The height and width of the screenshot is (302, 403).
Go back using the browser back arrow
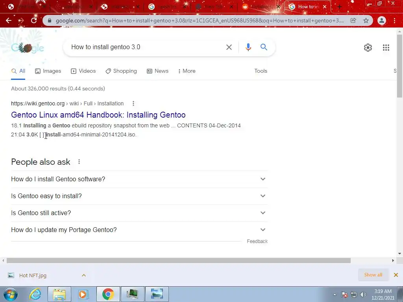click(9, 20)
